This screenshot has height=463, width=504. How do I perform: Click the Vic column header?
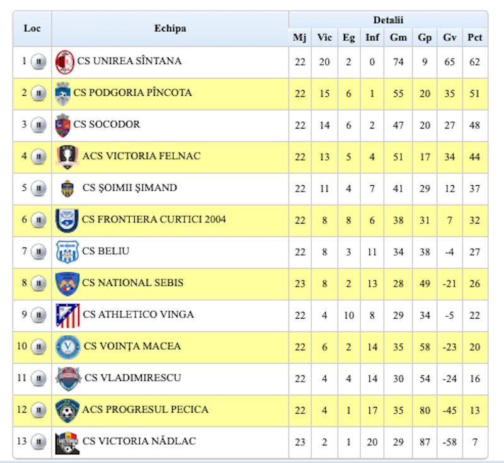324,38
